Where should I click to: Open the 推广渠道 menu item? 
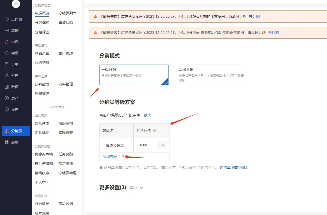point(66,163)
